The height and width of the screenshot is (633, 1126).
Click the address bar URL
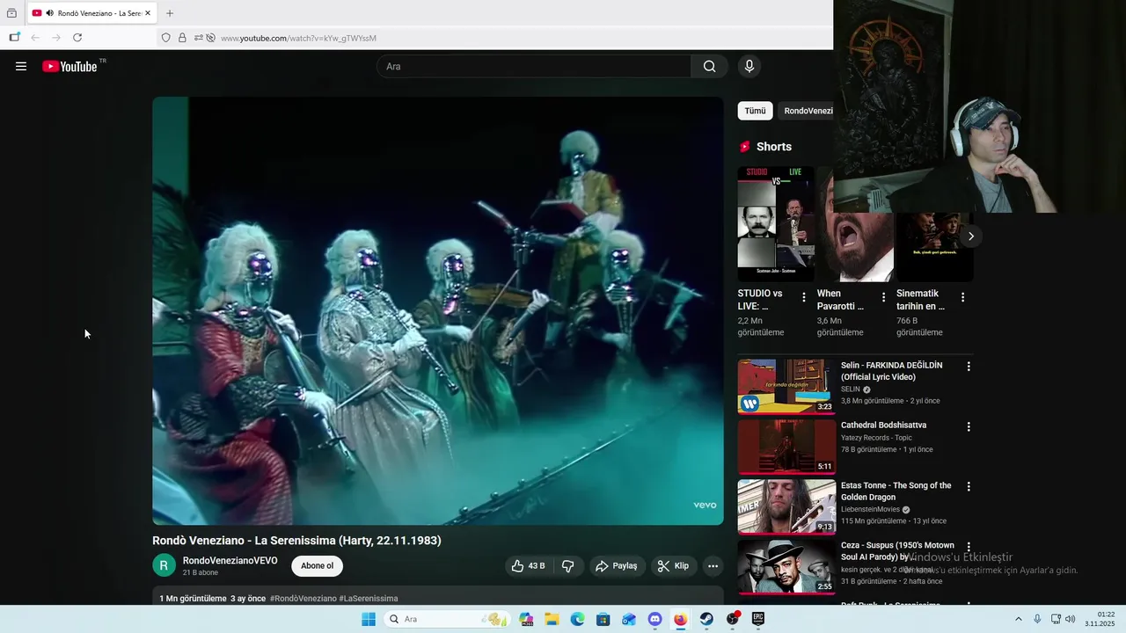pyautogui.click(x=298, y=38)
